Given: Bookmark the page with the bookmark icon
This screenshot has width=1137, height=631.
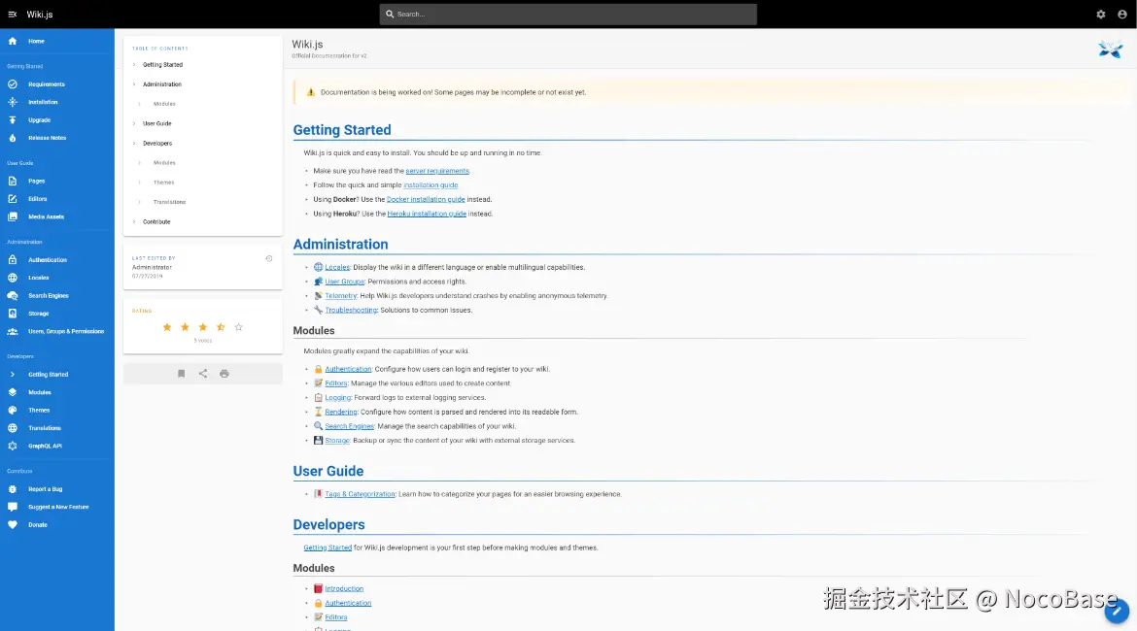Looking at the screenshot, I should pyautogui.click(x=181, y=373).
